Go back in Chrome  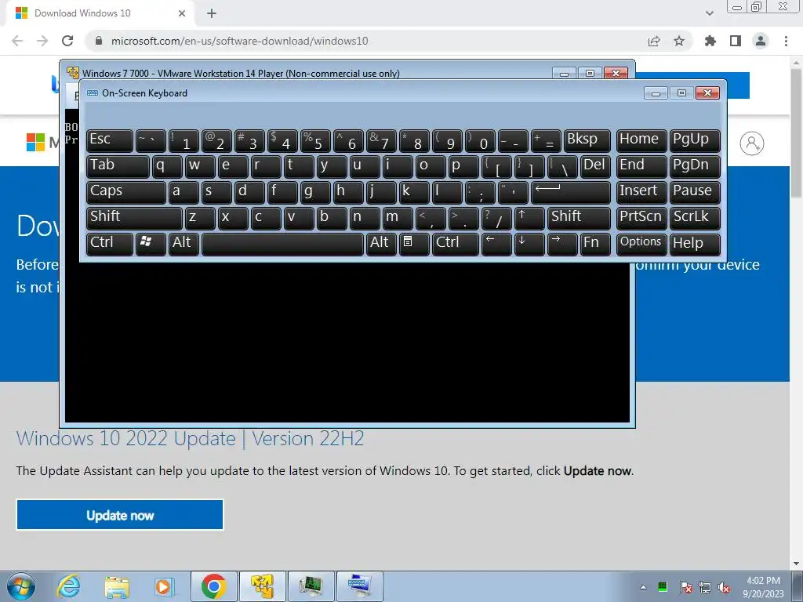click(17, 41)
